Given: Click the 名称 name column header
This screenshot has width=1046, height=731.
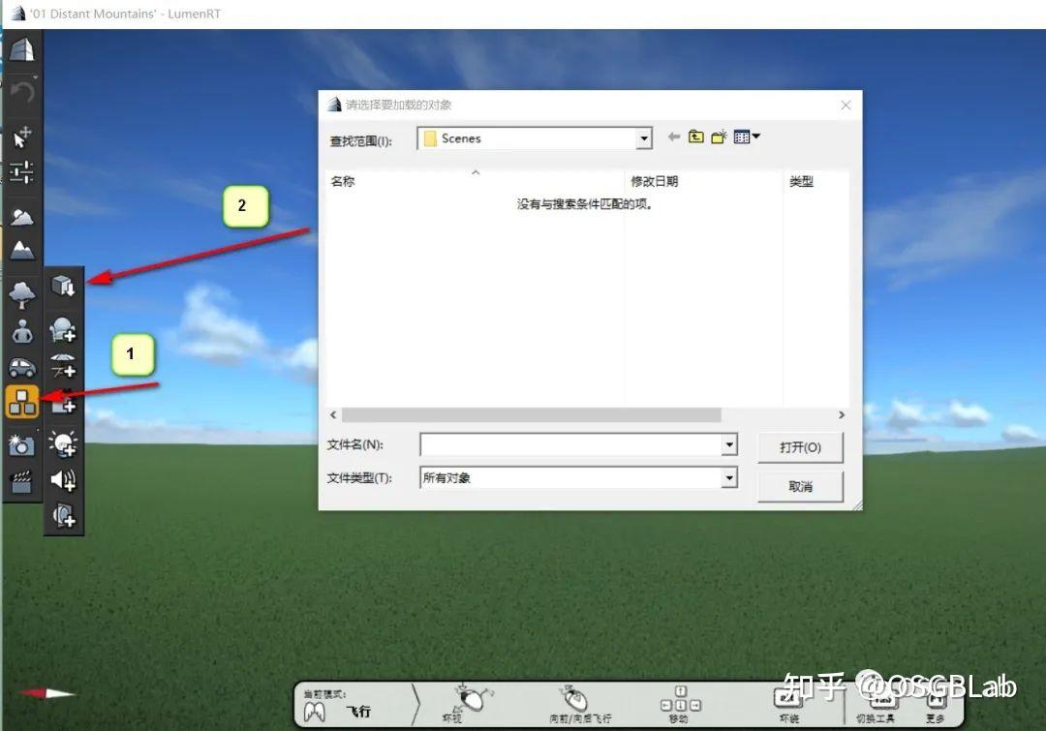Looking at the screenshot, I should pos(343,181).
